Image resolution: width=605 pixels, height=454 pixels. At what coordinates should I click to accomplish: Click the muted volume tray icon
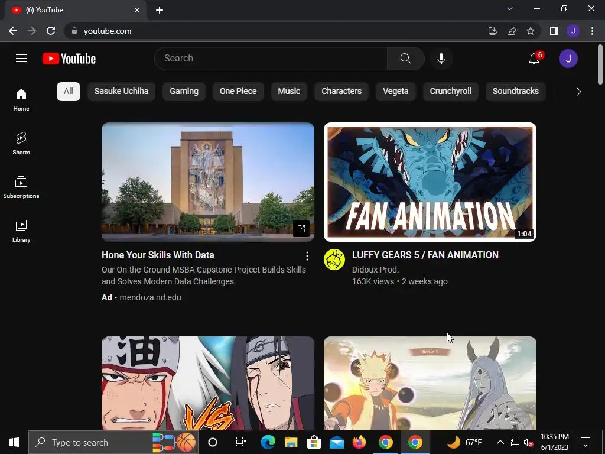[x=528, y=442]
